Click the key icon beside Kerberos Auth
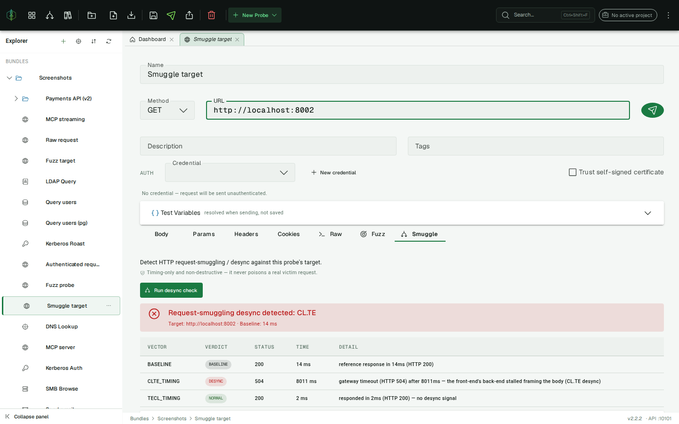 25,368
